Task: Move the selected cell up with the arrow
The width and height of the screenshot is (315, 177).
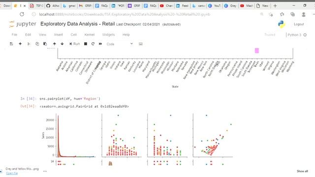Action: point(55,44)
